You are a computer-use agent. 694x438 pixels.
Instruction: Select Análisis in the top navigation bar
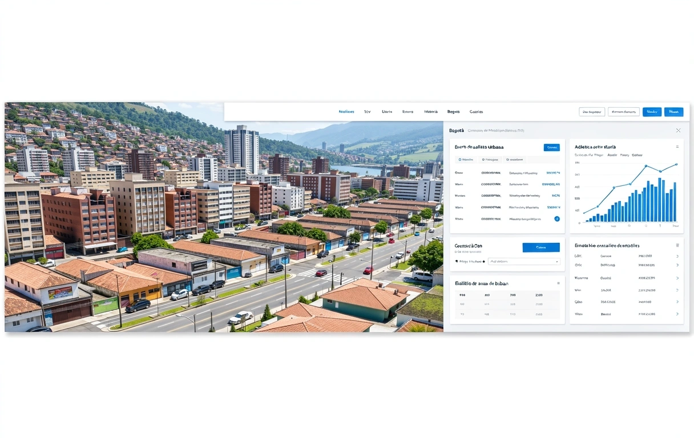(346, 111)
